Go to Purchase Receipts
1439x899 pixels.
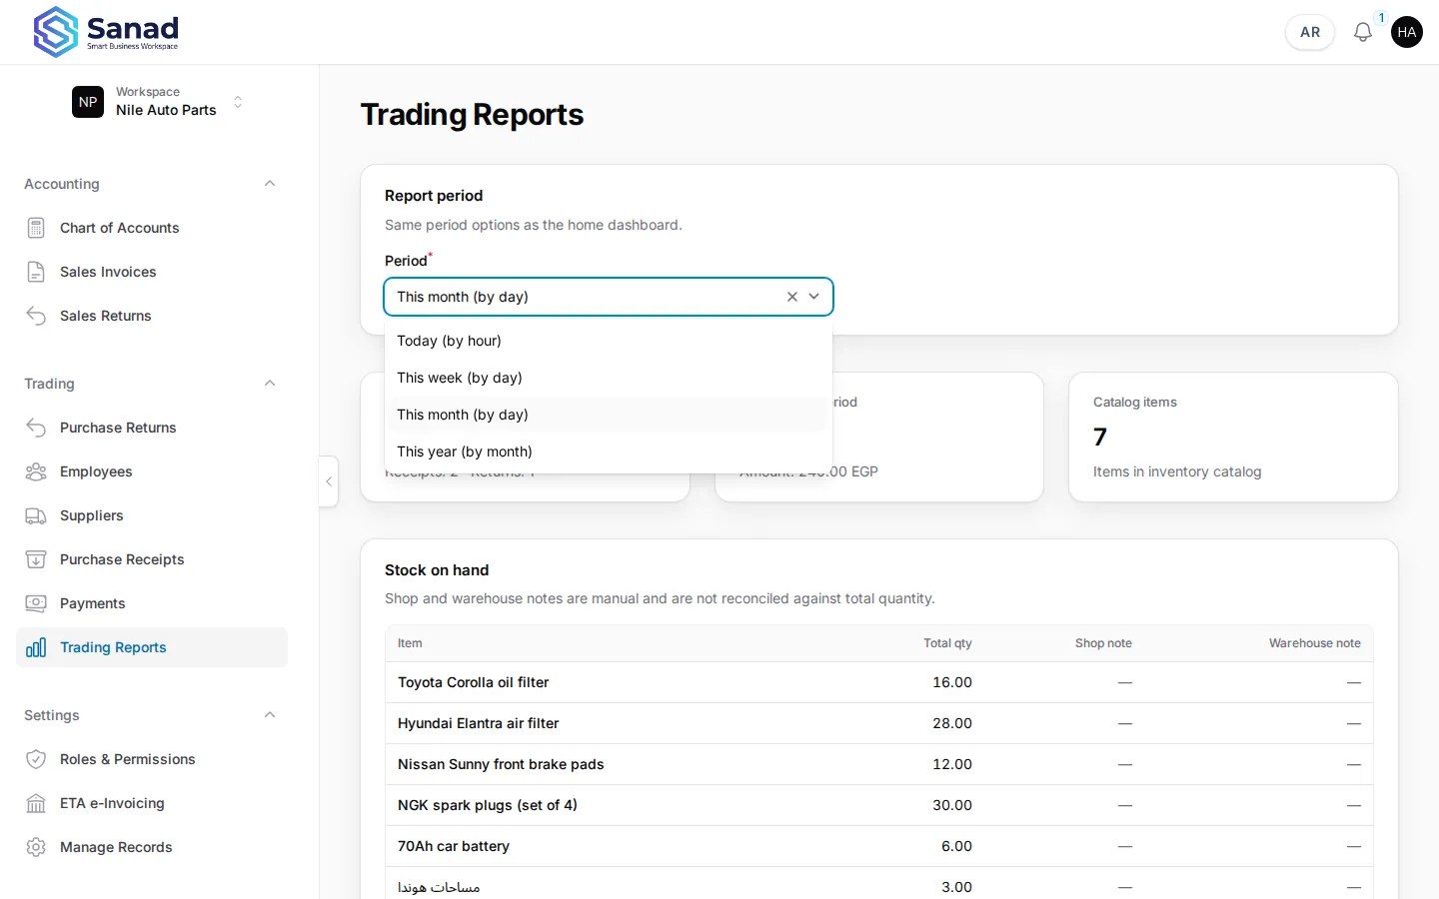(152, 559)
